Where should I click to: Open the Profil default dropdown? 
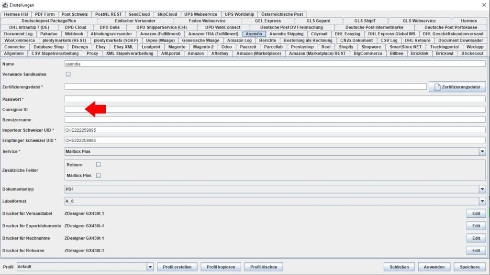150,267
